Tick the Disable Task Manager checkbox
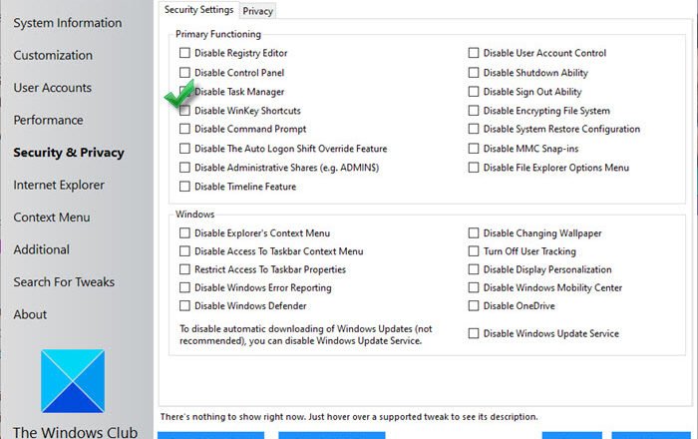Screen dimensions: 698x439 click(x=184, y=92)
